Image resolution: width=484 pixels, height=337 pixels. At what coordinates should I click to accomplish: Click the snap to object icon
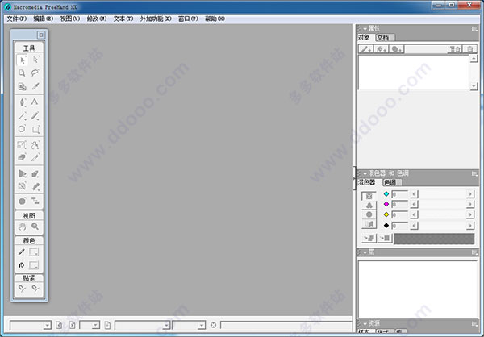(35, 289)
